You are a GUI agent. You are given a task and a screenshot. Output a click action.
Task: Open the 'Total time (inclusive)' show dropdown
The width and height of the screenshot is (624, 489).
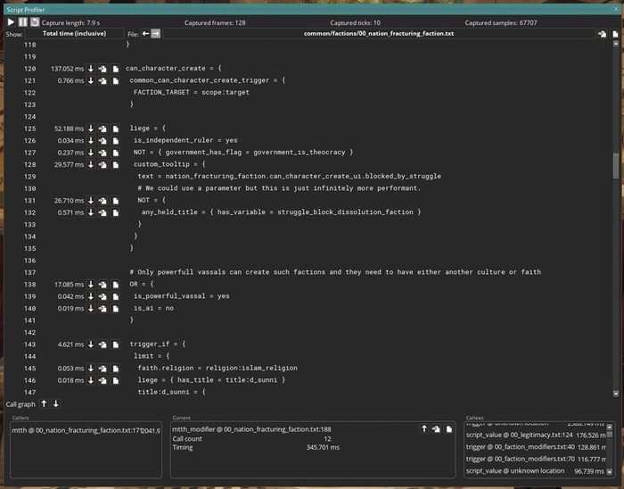click(x=75, y=33)
